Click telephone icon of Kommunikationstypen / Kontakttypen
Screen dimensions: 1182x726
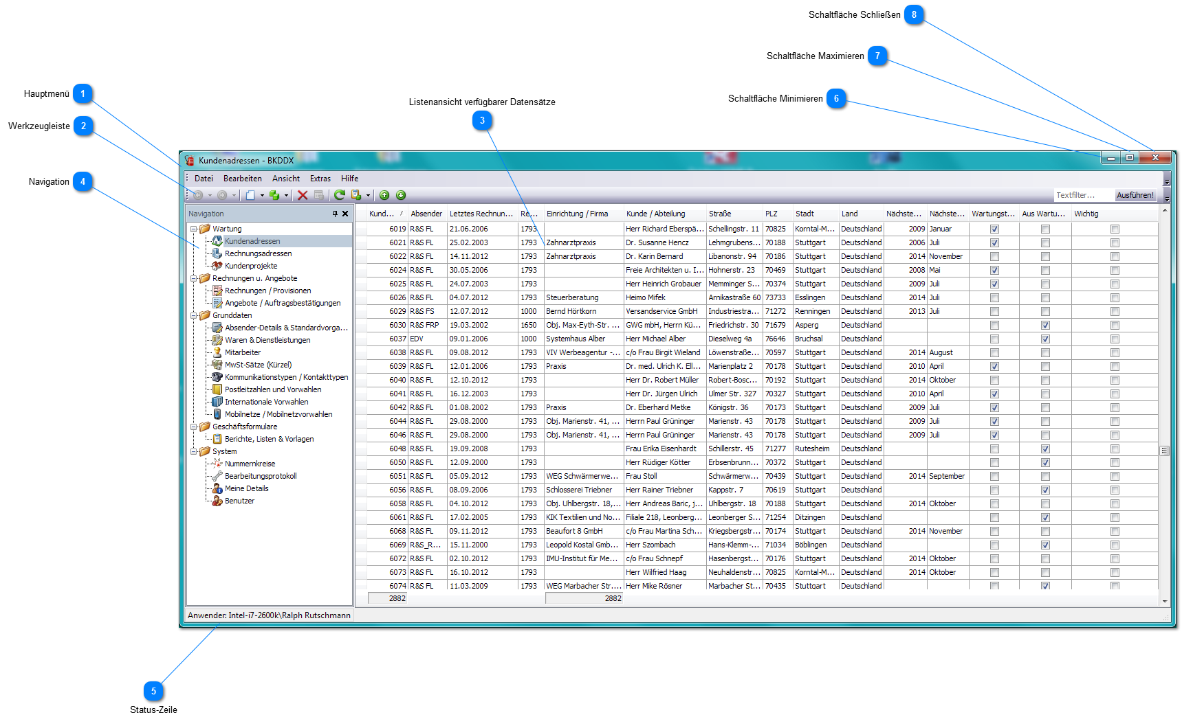pyautogui.click(x=217, y=377)
